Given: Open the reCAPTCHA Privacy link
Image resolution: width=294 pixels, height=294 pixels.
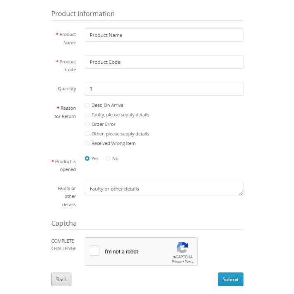Looking at the screenshot, I should pyautogui.click(x=177, y=262).
